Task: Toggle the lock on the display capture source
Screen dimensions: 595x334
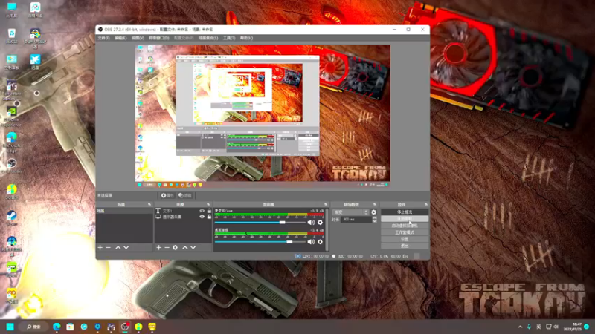Action: (x=209, y=217)
